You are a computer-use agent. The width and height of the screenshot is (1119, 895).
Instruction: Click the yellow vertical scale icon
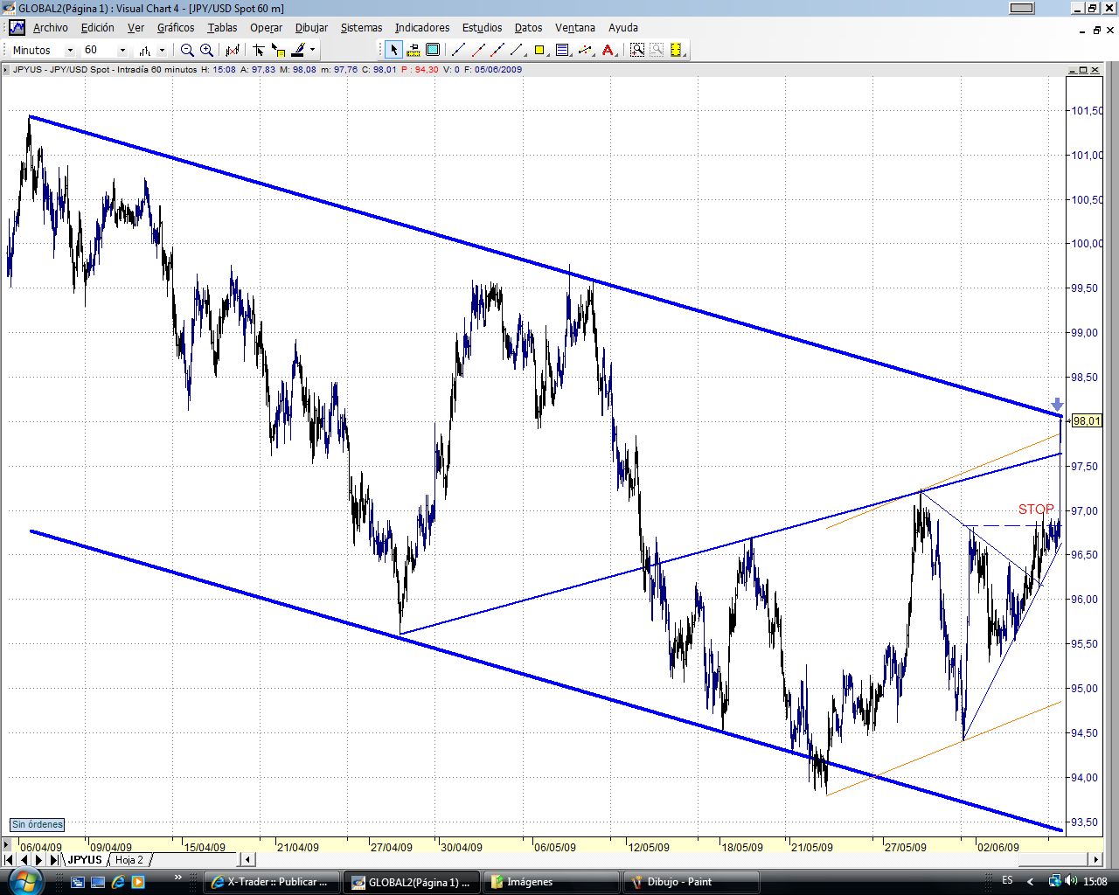pyautogui.click(x=676, y=51)
